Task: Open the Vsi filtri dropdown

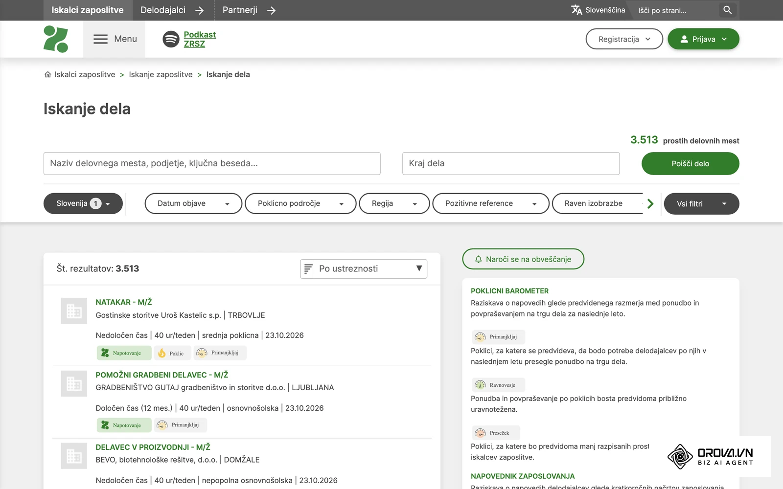Action: (701, 203)
